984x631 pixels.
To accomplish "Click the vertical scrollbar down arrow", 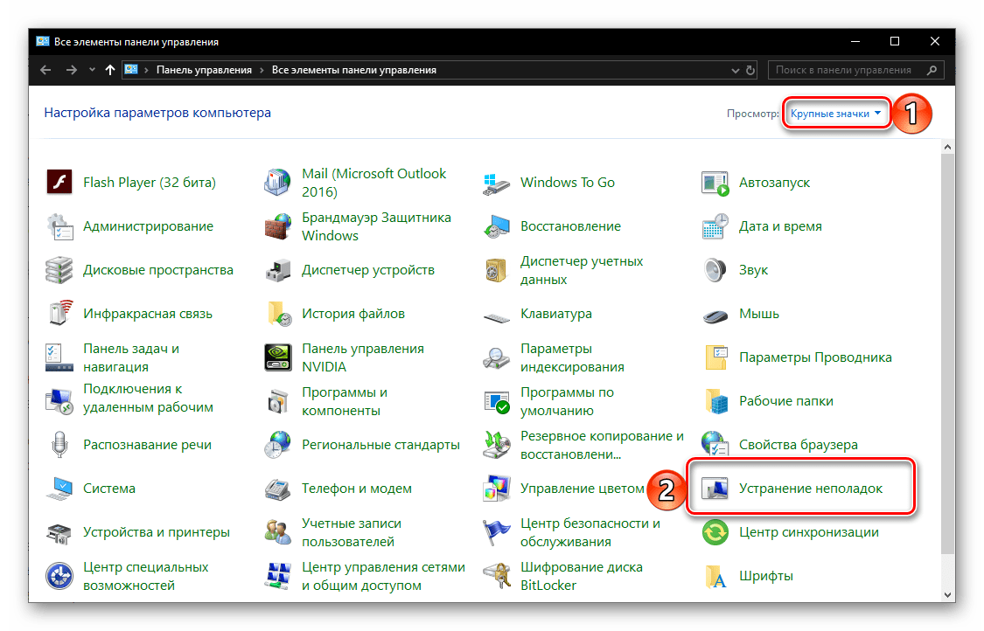I will [x=948, y=593].
